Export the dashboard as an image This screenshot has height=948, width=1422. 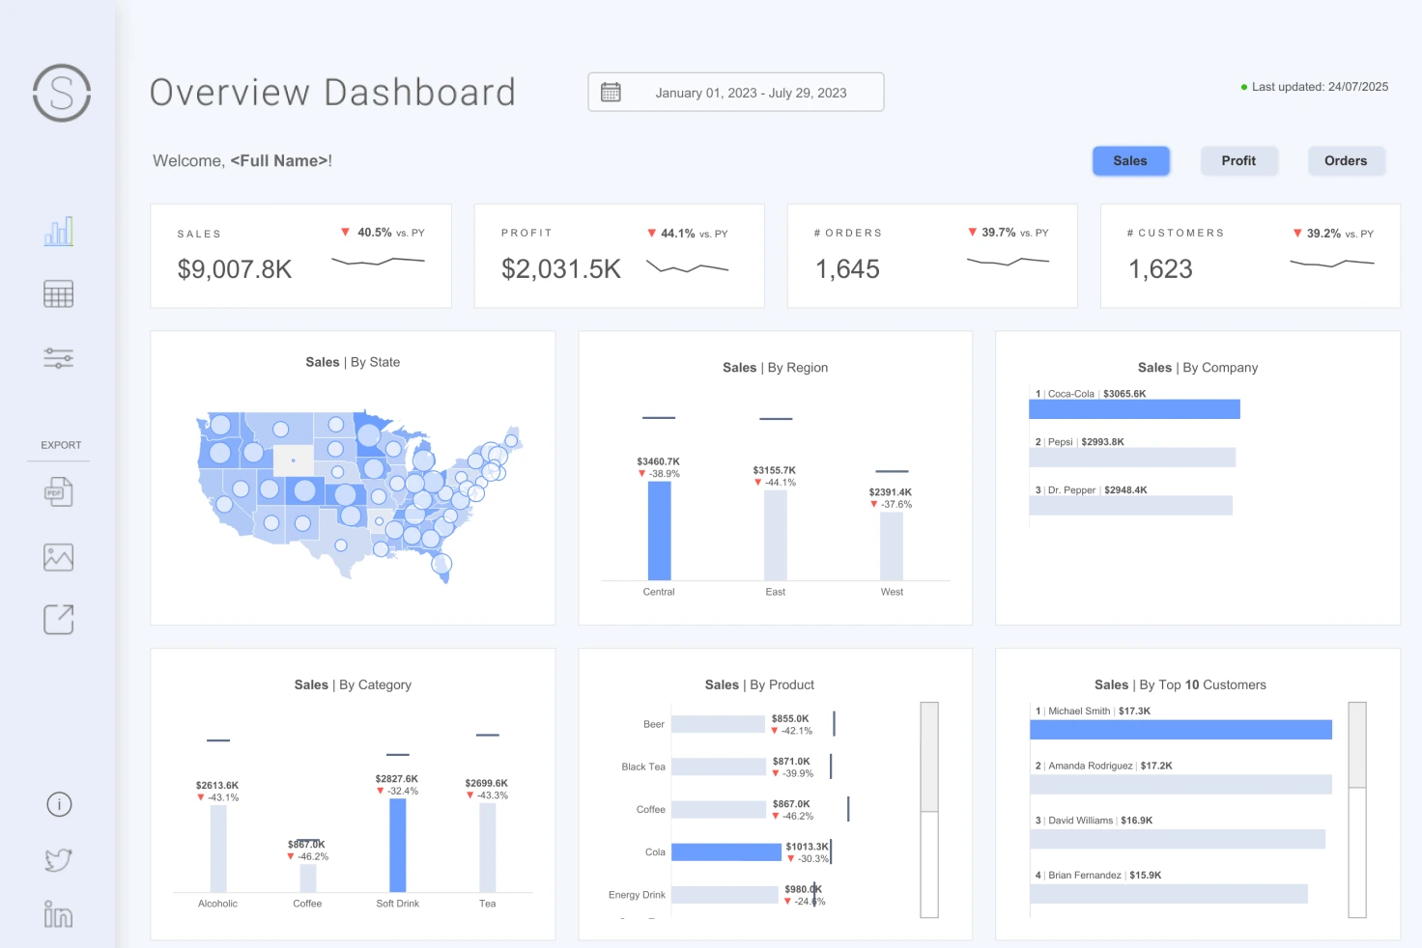click(58, 556)
